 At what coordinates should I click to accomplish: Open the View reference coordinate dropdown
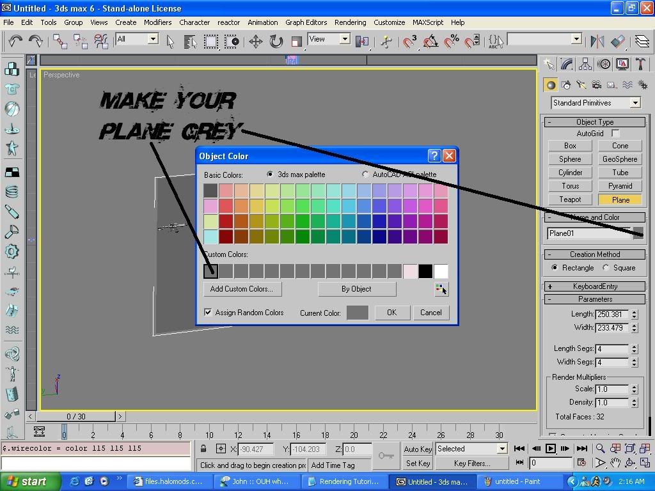click(345, 39)
